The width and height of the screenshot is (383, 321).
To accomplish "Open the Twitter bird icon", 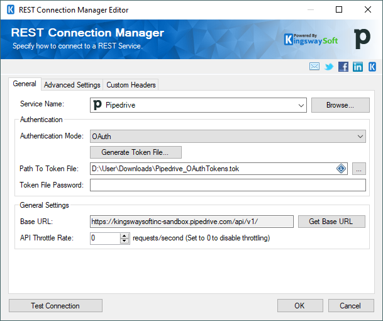I will [x=329, y=67].
